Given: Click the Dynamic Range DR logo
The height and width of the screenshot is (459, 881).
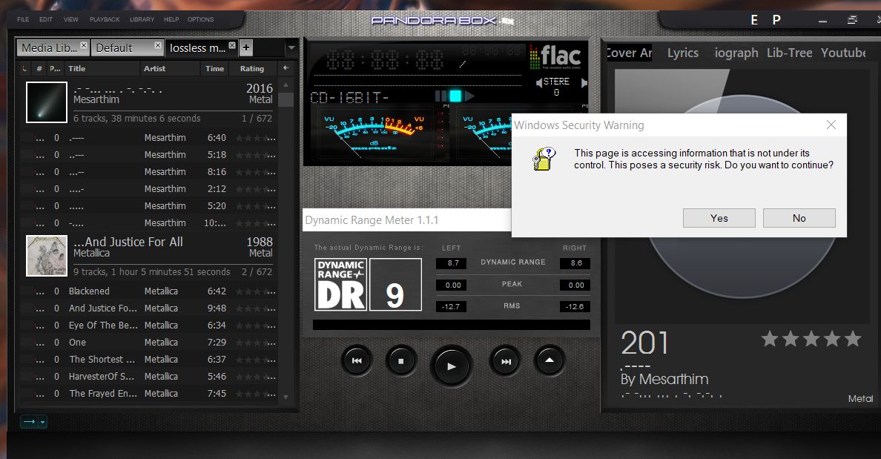Looking at the screenshot, I should coord(340,284).
